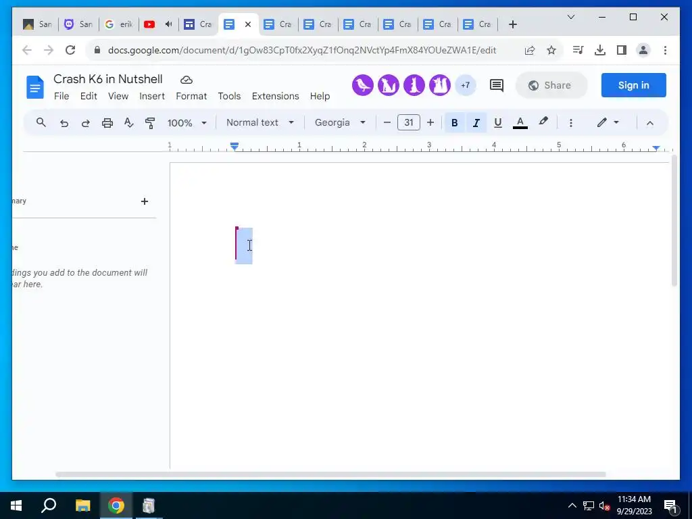Click the horizontal scrollbar at the bottom
The image size is (692, 519).
click(x=330, y=475)
